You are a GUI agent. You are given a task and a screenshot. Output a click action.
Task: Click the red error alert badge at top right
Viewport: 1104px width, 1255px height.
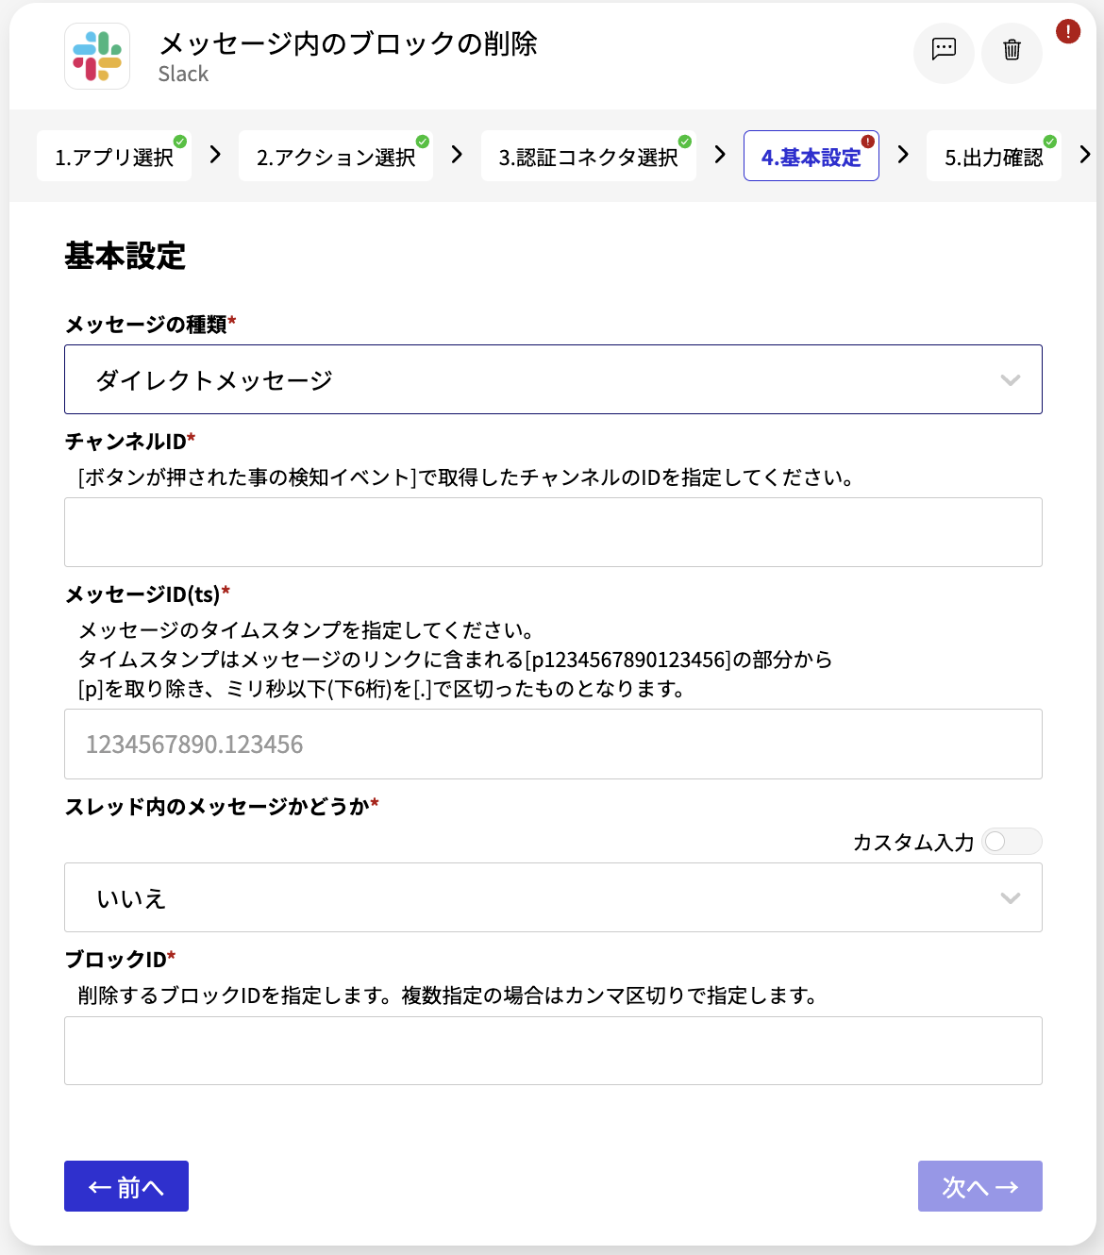click(x=1067, y=31)
